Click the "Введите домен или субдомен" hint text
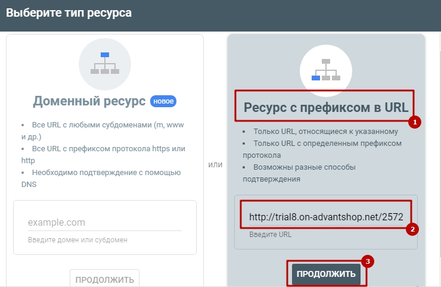441x287 pixels. (x=77, y=240)
